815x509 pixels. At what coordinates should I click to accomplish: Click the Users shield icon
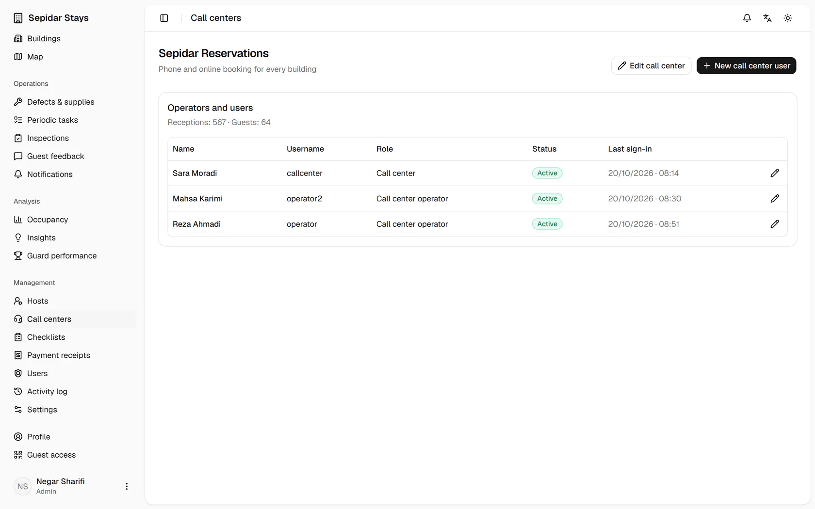click(x=18, y=373)
